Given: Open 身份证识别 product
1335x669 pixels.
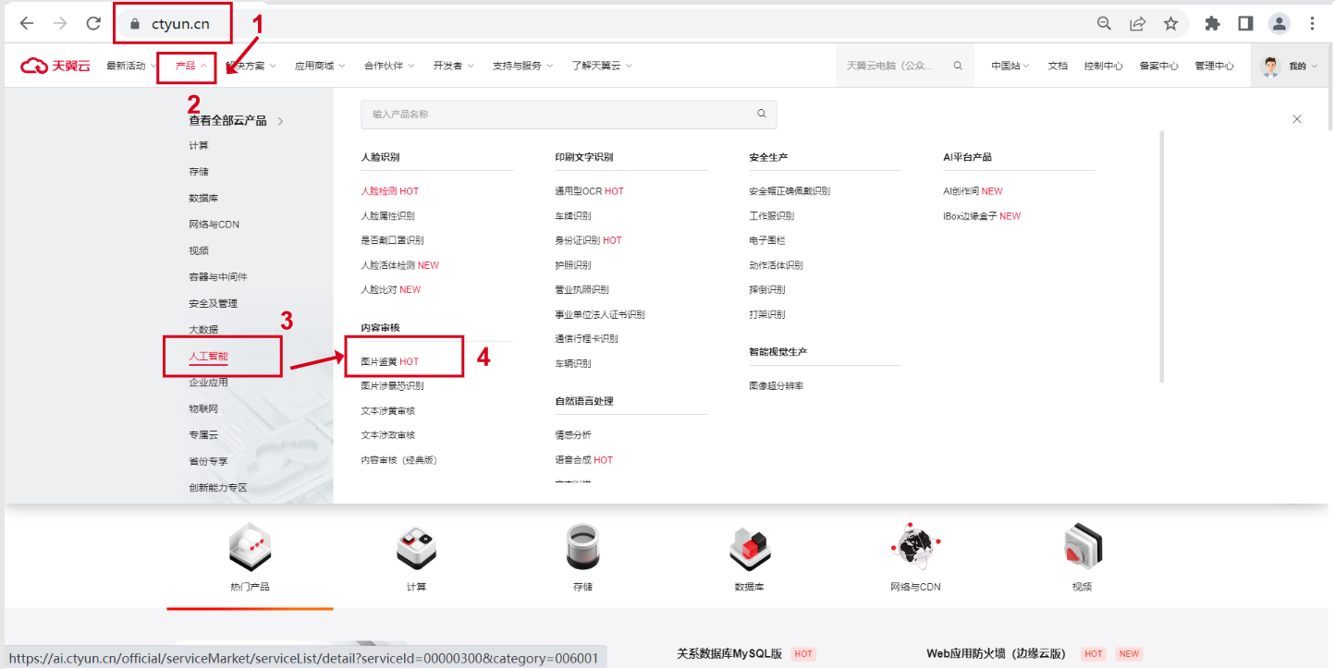Looking at the screenshot, I should tap(588, 240).
